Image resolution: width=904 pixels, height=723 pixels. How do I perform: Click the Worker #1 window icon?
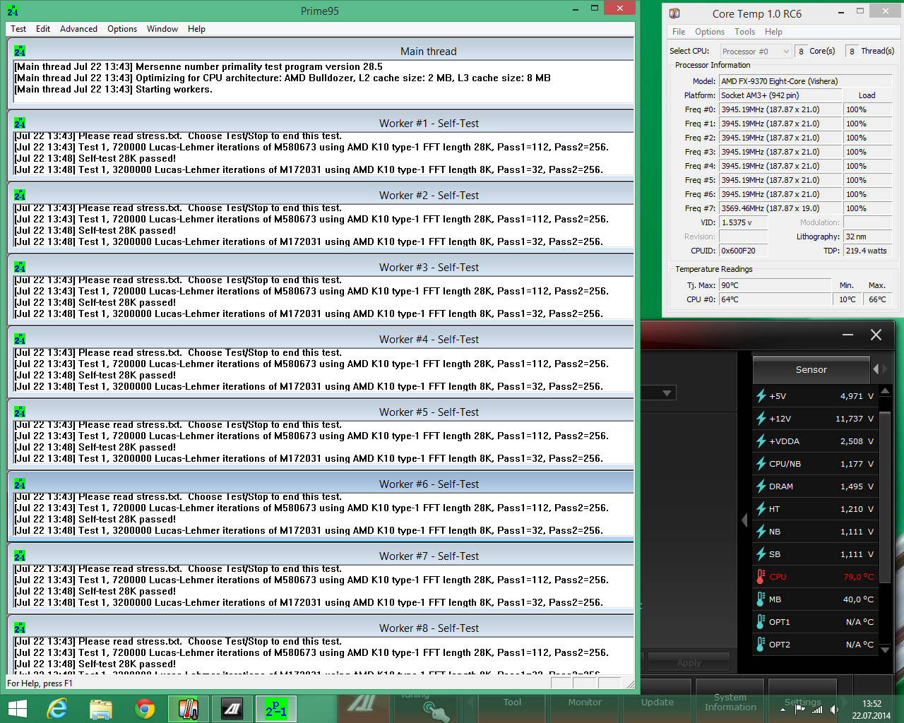pyautogui.click(x=20, y=123)
